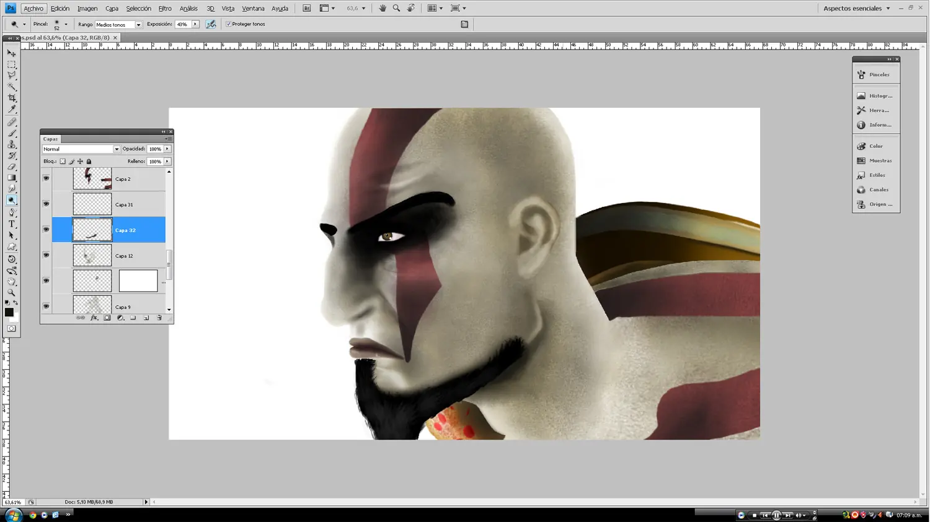The image size is (930, 522).
Task: Select the Rectangular Marquee tool
Action: click(12, 64)
